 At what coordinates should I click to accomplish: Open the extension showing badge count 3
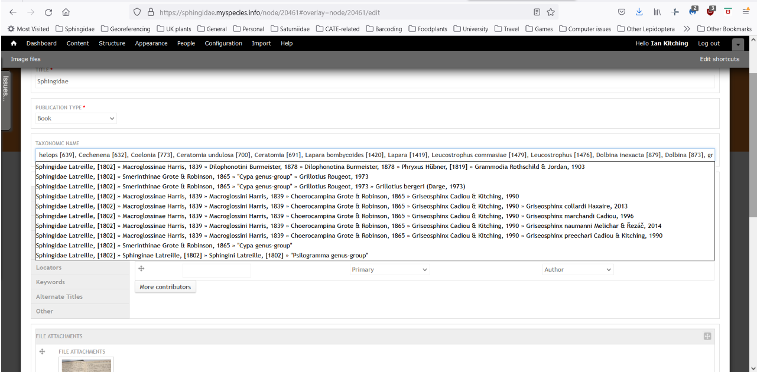click(x=709, y=12)
